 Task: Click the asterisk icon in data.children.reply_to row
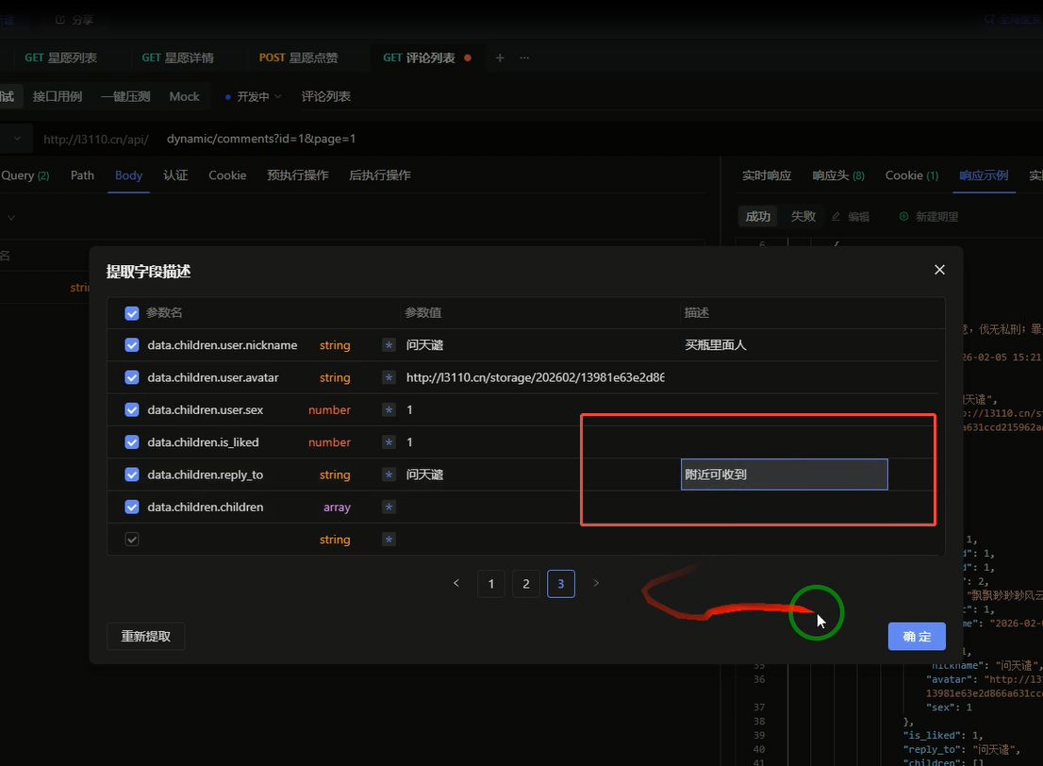(x=389, y=475)
